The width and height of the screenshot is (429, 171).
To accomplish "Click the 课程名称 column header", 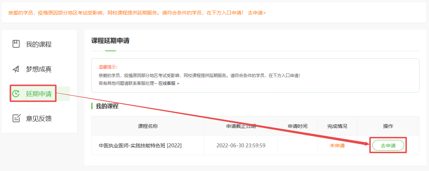I will (148, 126).
